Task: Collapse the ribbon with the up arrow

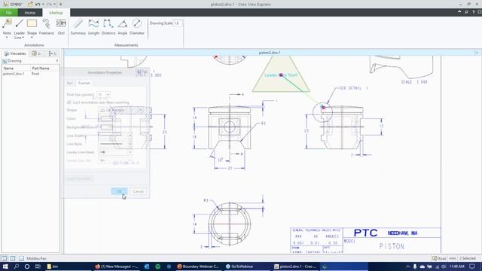Action: pyautogui.click(x=459, y=12)
